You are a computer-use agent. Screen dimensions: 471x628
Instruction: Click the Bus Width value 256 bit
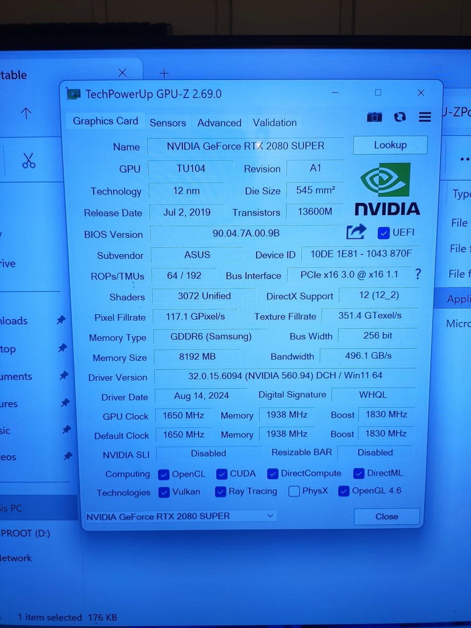pos(378,336)
